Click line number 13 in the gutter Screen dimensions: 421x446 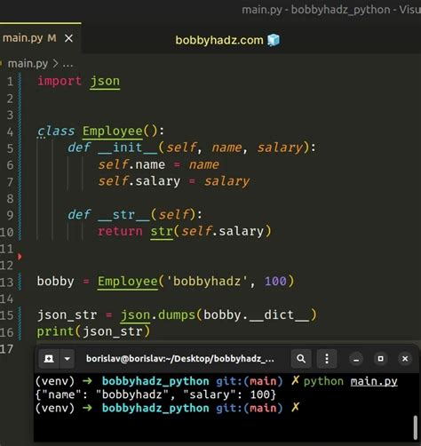(x=7, y=283)
